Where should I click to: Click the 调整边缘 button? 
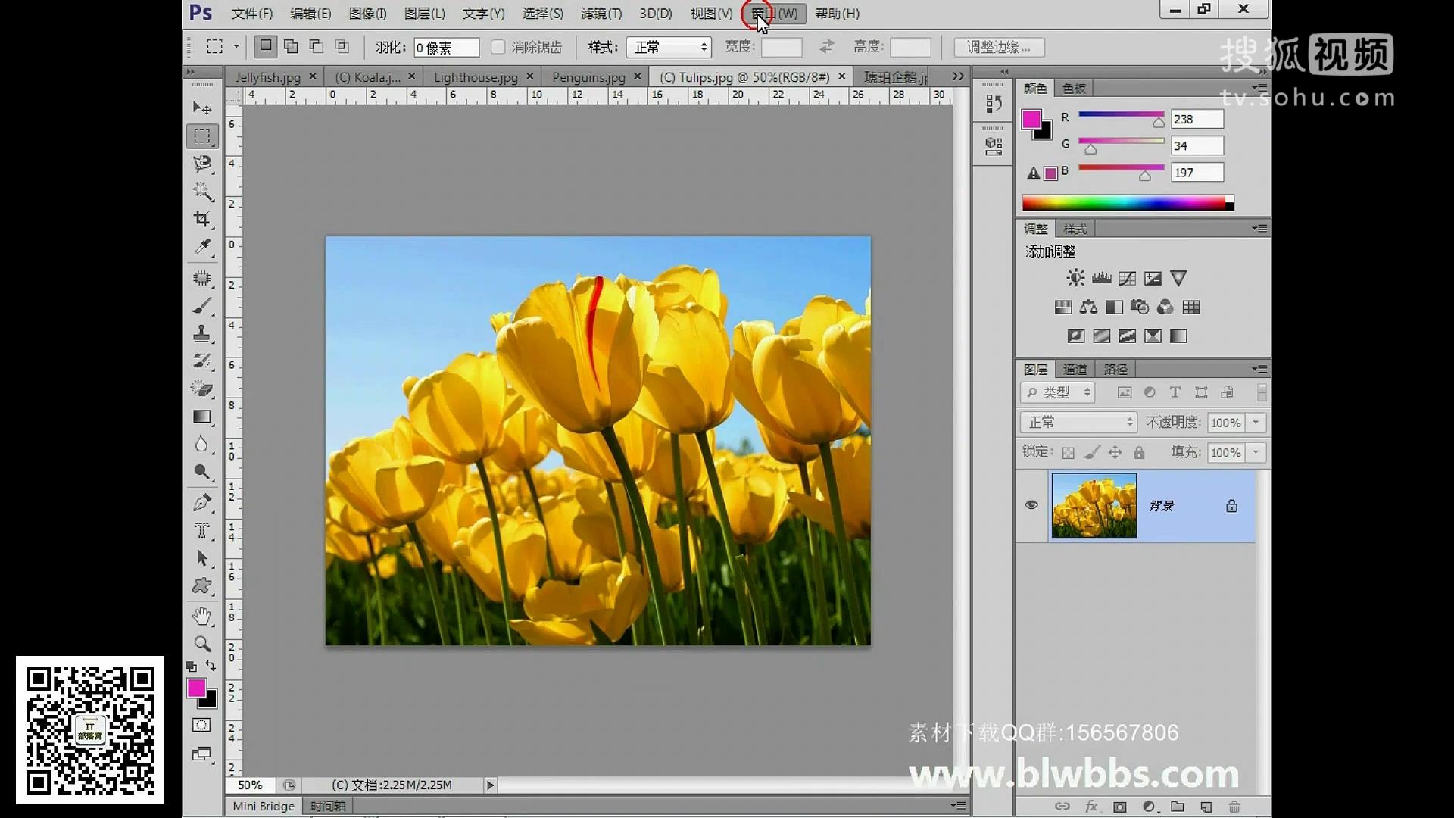click(998, 47)
